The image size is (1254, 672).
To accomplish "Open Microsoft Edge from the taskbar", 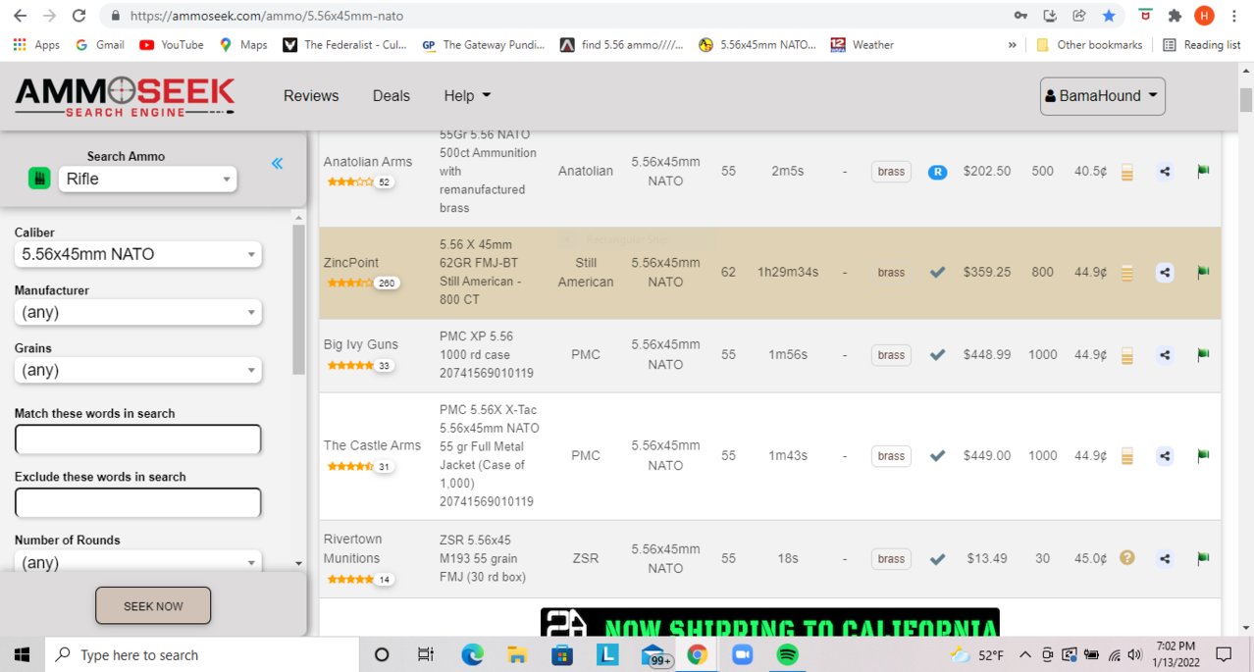I will coord(473,654).
